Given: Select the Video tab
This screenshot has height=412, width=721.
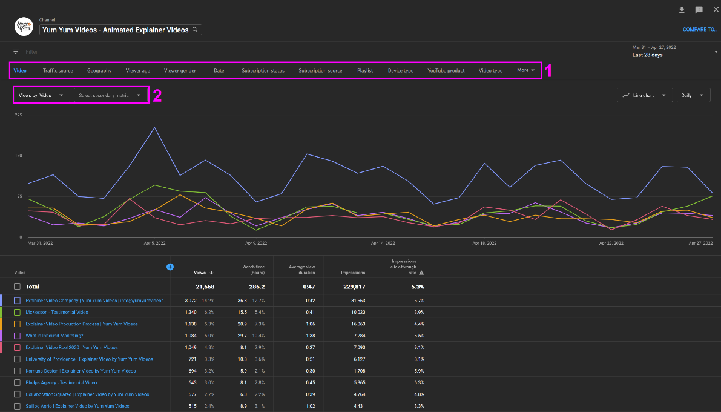Looking at the screenshot, I should 20,70.
